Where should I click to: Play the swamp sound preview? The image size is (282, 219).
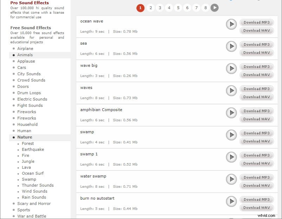click(231, 135)
